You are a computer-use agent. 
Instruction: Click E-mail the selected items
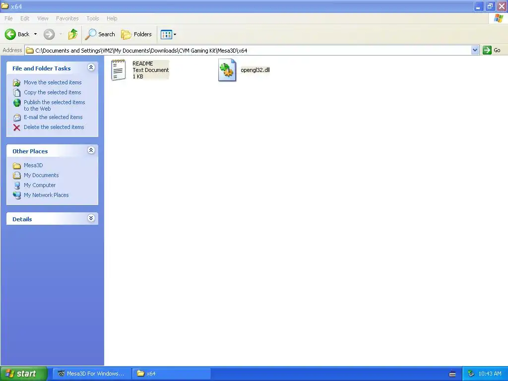tap(53, 117)
